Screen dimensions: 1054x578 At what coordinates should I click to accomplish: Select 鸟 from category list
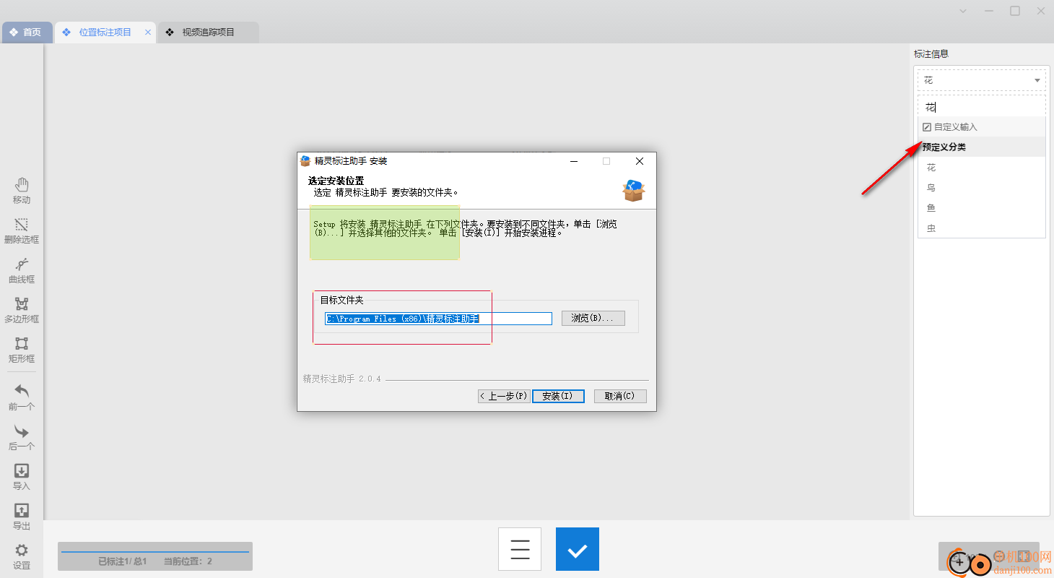pyautogui.click(x=982, y=188)
